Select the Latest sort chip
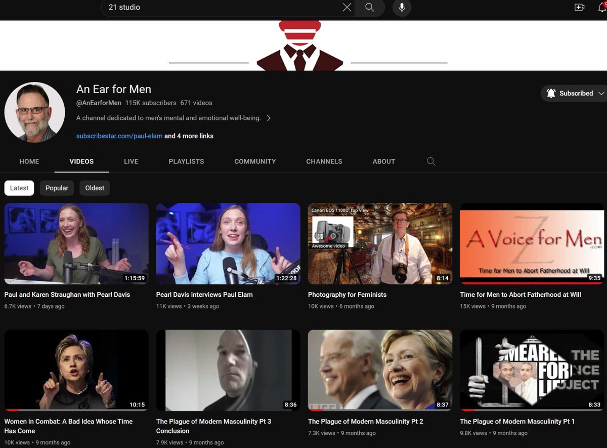The image size is (607, 448). [x=19, y=188]
